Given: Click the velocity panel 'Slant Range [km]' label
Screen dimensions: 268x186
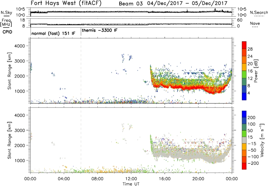Looking at the screenshot, I should click(9, 140).
